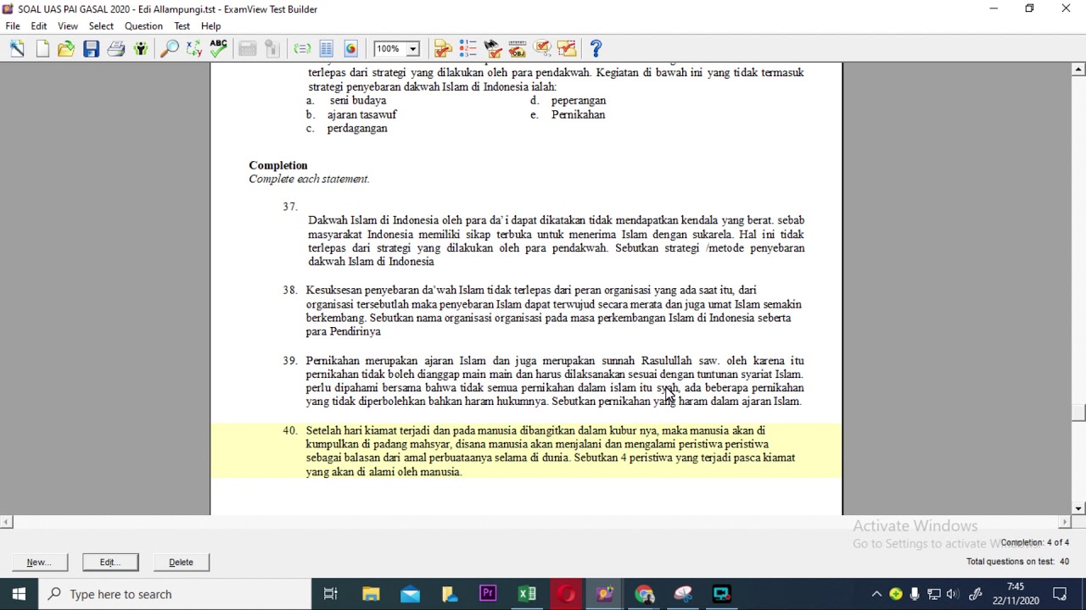This screenshot has height=610, width=1086.
Task: Open File Explorer from the taskbar
Action: click(x=371, y=594)
